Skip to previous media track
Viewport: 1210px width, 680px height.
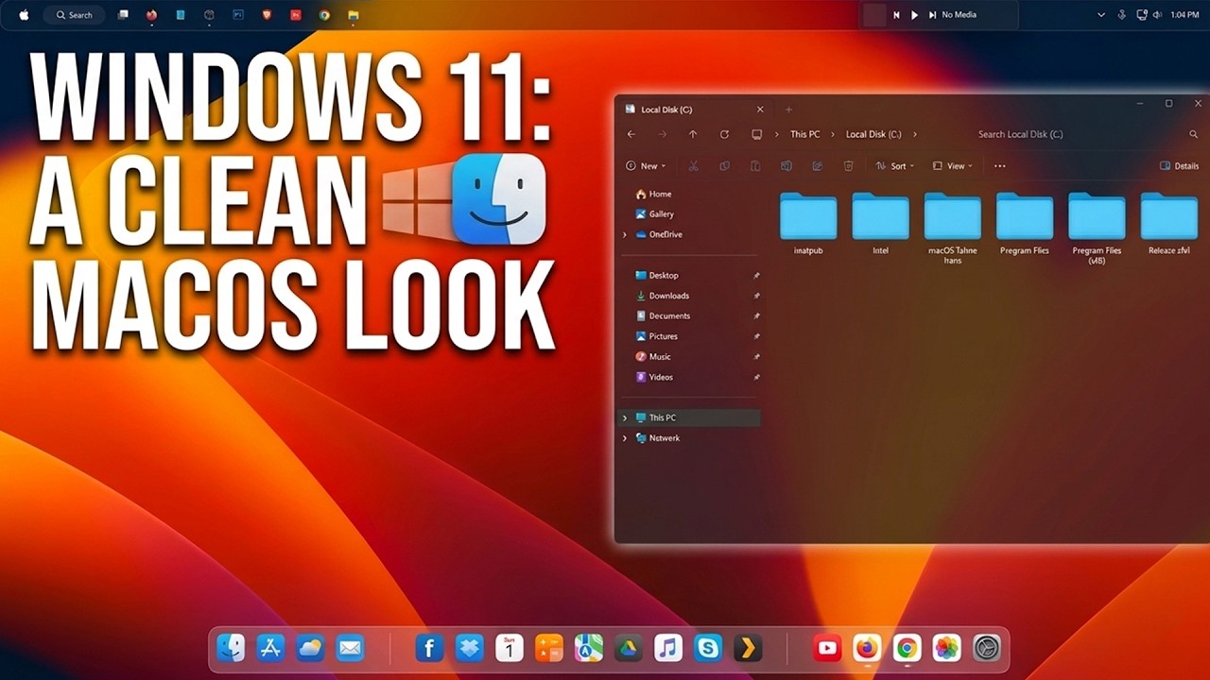[896, 15]
